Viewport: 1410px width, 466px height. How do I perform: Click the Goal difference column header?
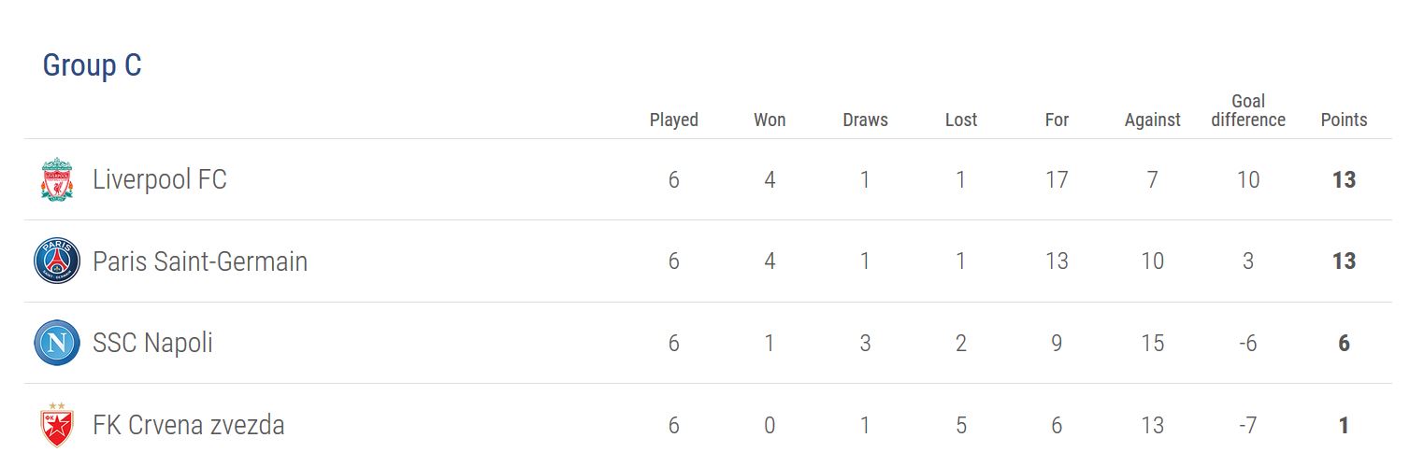pos(1248,110)
